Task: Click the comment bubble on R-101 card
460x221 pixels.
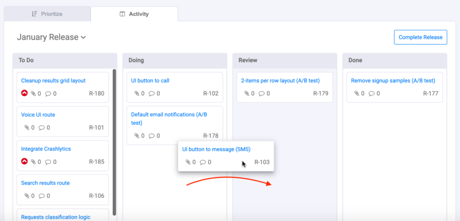Action: [42, 128]
